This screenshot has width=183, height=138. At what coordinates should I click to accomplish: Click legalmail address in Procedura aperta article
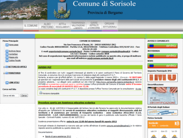point(118,126)
